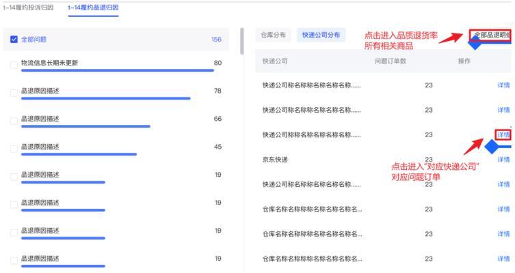This screenshot has height=273, width=515.
Task: Click the red-boxed 详情 link
Action: tap(503, 134)
